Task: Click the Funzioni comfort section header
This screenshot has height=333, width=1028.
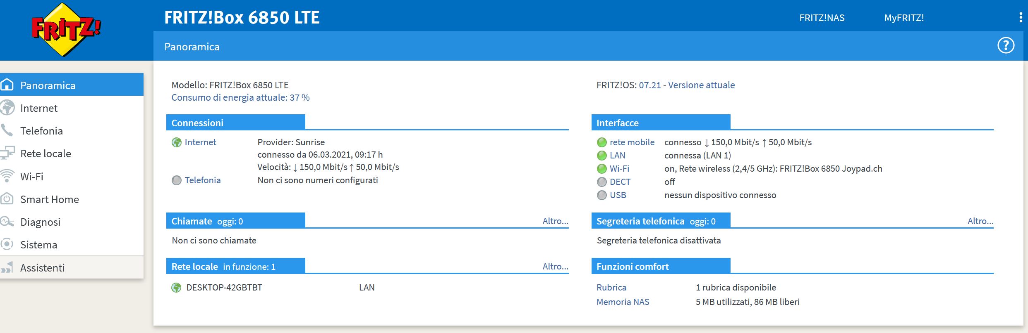Action: click(661, 266)
